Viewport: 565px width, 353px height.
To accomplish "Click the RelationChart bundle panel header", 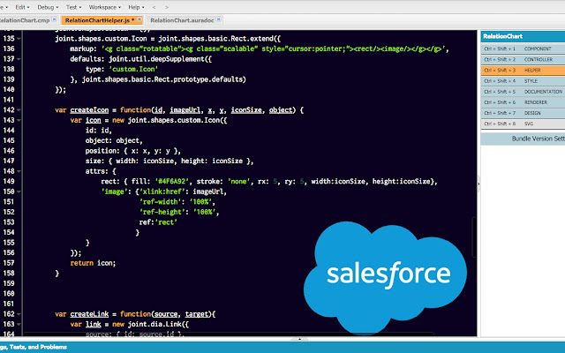I will click(x=523, y=36).
